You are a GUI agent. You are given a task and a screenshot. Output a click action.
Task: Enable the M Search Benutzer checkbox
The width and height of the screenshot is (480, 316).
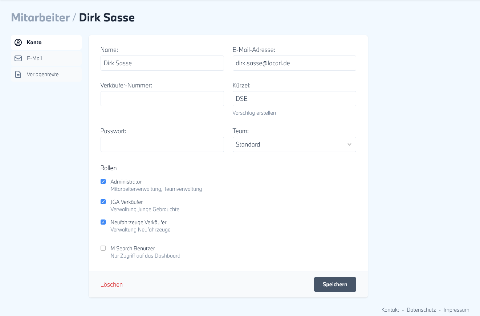[x=103, y=248]
